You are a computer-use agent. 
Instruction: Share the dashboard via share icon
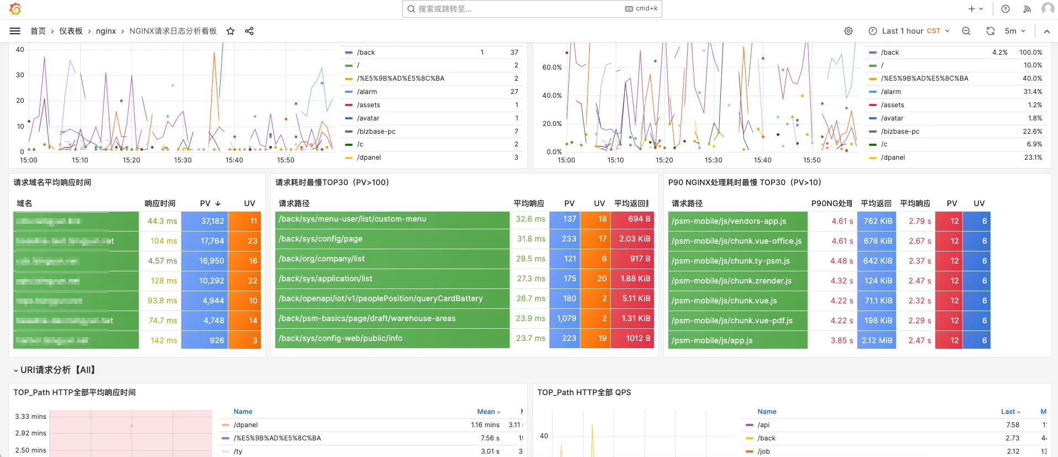pyautogui.click(x=249, y=31)
